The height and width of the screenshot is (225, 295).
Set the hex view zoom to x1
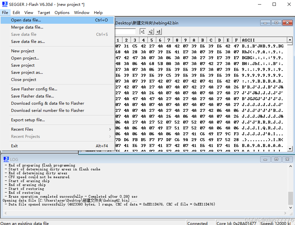point(142,31)
